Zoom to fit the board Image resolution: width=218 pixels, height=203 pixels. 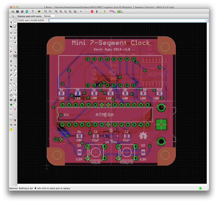[56, 11]
